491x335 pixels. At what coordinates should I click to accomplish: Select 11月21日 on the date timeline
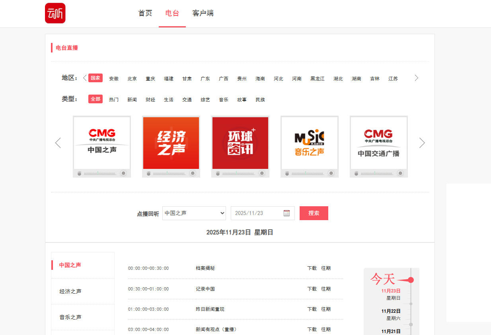point(391,331)
